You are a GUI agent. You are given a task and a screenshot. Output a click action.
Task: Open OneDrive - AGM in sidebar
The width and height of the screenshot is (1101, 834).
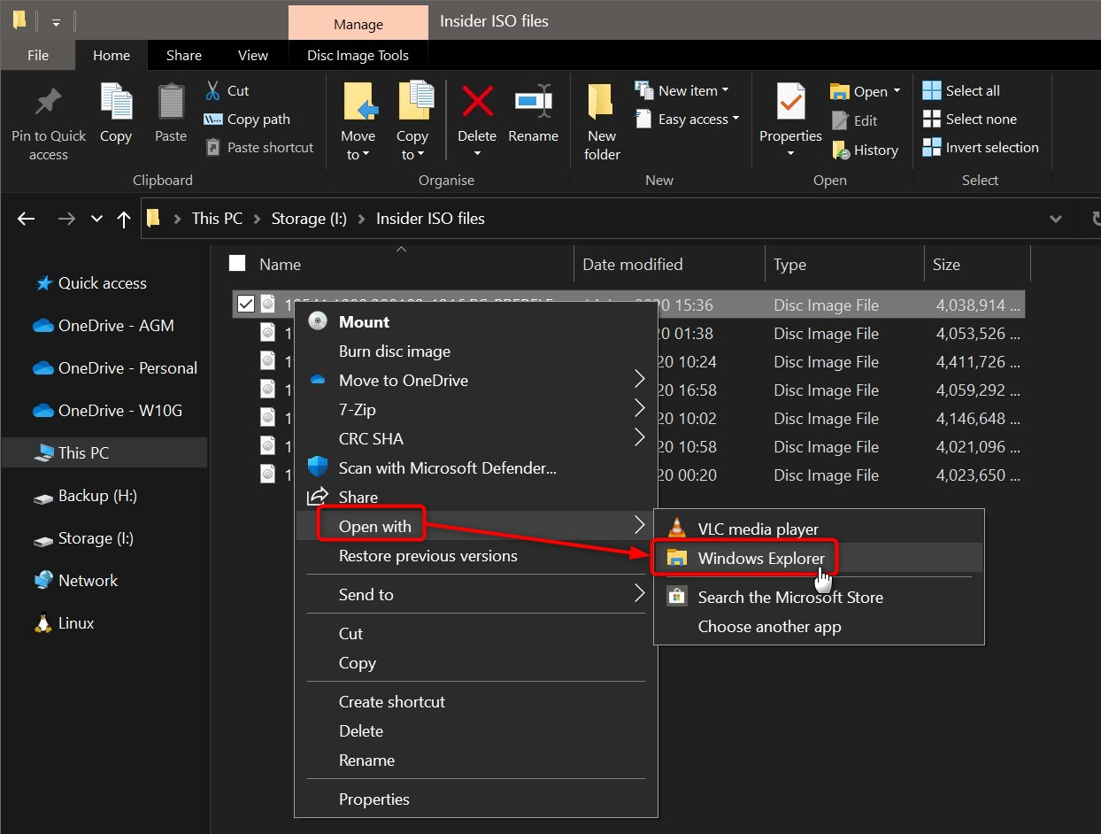click(103, 326)
